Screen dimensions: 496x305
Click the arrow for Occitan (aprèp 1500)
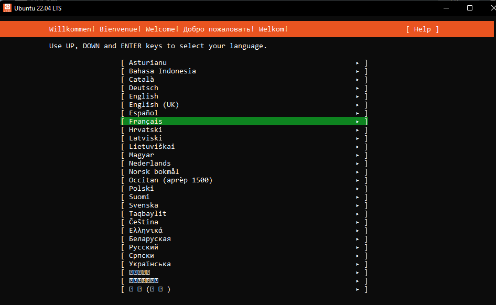tap(358, 180)
